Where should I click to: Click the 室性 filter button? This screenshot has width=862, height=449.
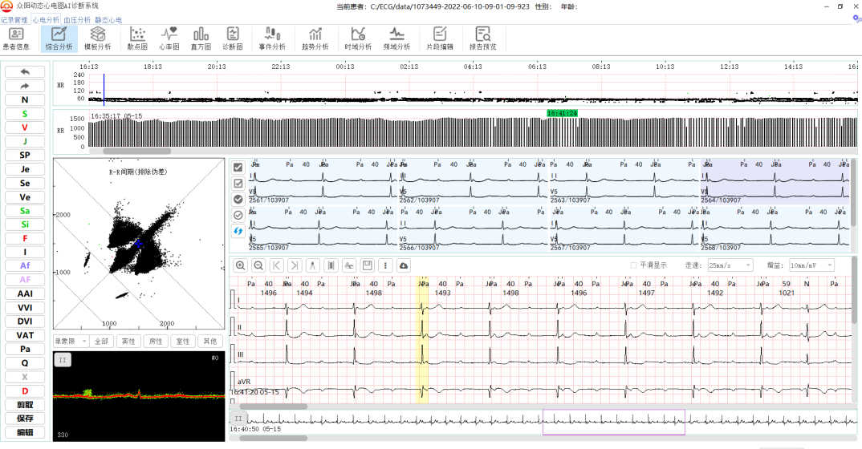coord(182,342)
